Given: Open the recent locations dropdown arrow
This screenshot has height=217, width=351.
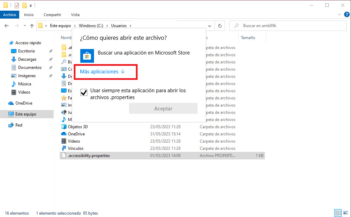Looking at the screenshot, I should [x=25, y=26].
